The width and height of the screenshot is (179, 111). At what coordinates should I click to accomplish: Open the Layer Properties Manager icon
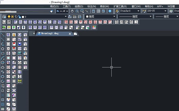(4, 17)
